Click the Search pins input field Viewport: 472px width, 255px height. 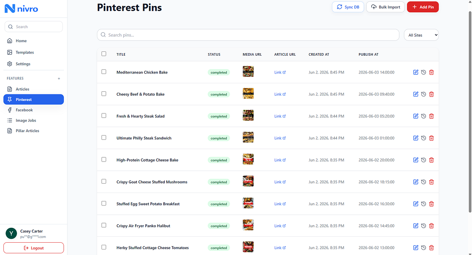tap(248, 35)
